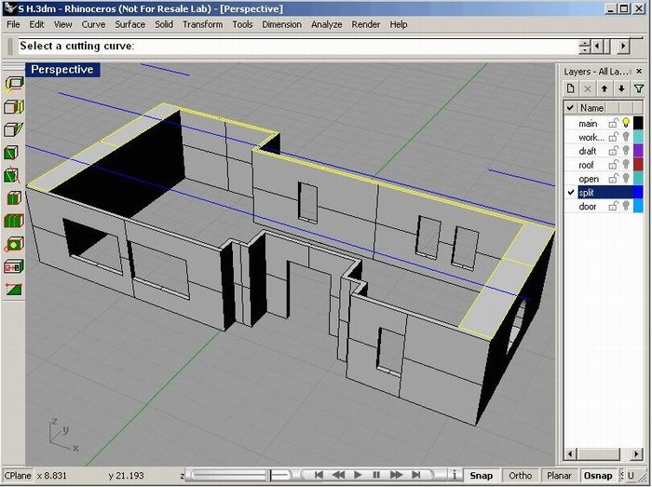The image size is (652, 487).
Task: Click the topmost solid tool icon in left toolbar
Action: (x=13, y=83)
